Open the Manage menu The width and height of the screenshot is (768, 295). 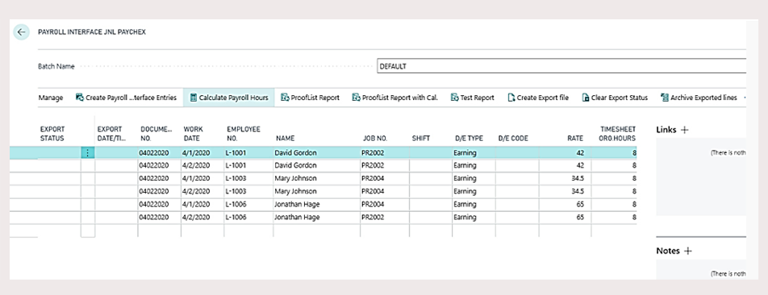coord(51,98)
